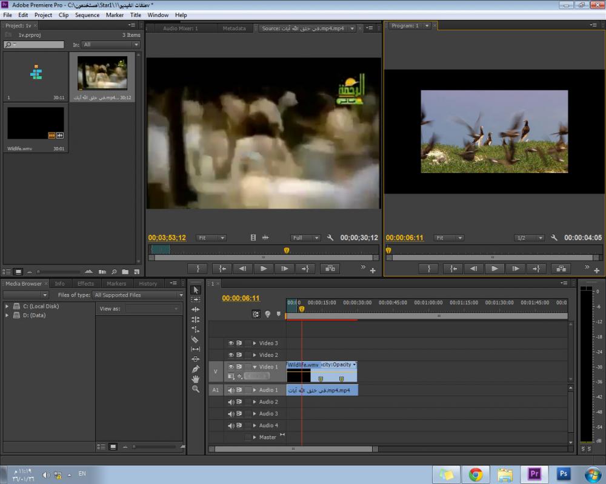Open Files of type dropdown
The width and height of the screenshot is (606, 484).
(x=139, y=295)
